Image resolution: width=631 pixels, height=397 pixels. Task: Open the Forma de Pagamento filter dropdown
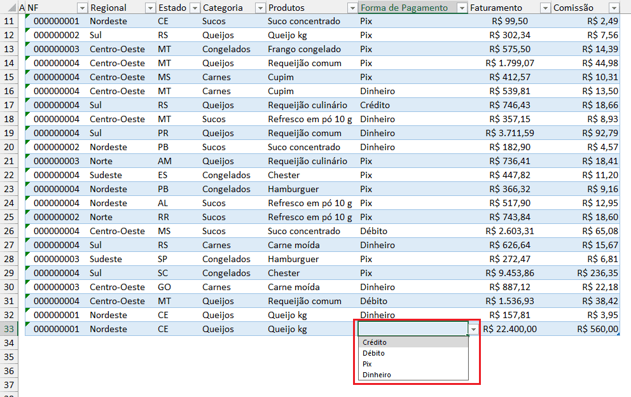point(463,7)
